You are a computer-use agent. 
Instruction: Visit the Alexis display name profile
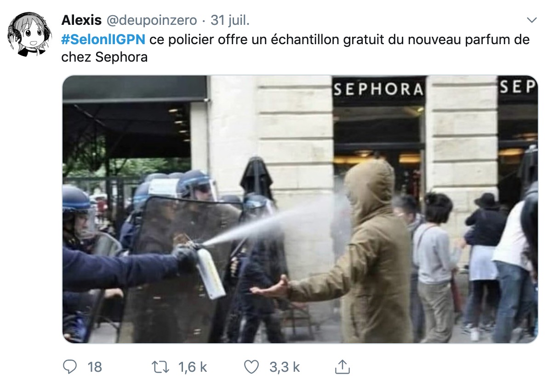(x=81, y=20)
